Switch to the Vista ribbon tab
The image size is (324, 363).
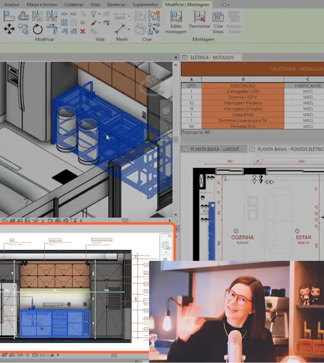(95, 4)
